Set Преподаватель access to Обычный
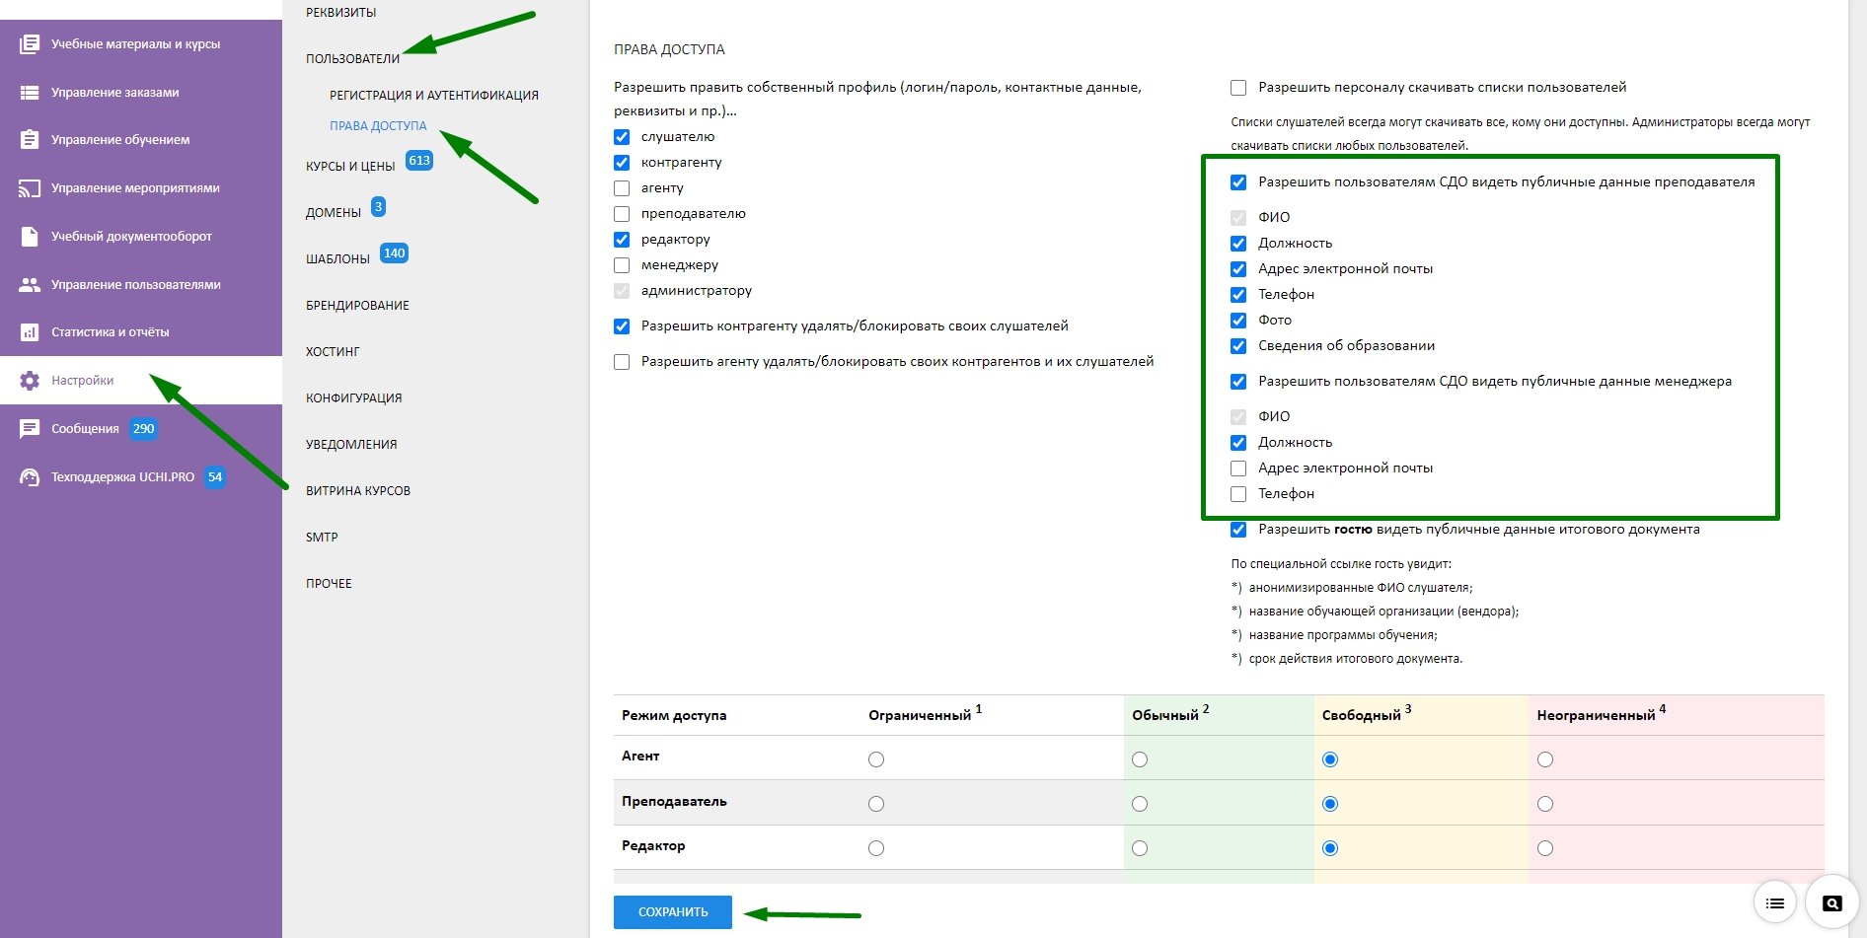This screenshot has width=1867, height=938. coord(1140,804)
